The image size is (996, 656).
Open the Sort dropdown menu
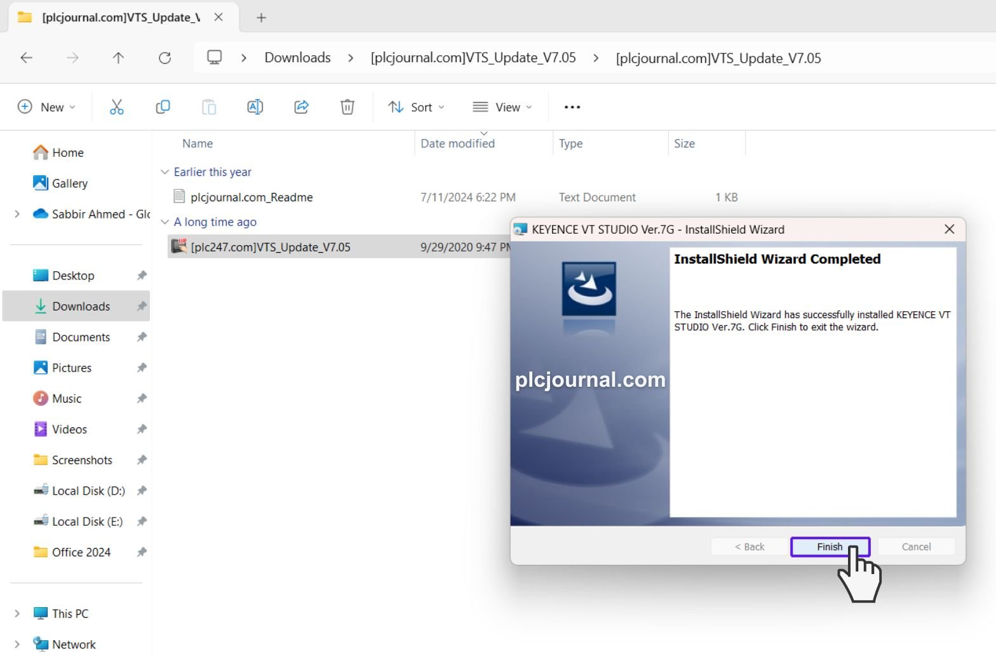coord(416,107)
